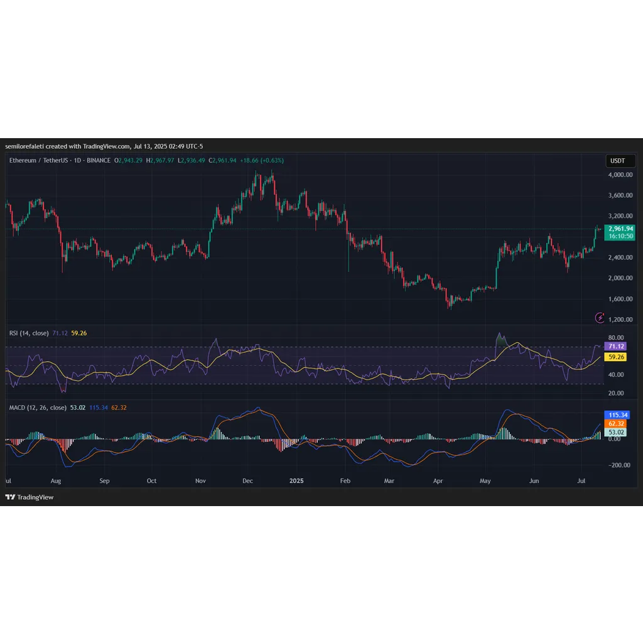The image size is (643, 643).
Task: Open the RSI (14, close) indicator legend
Action: pos(29,333)
